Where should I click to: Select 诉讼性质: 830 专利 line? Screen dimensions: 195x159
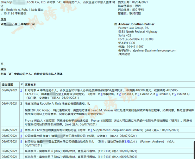coord(131,10)
